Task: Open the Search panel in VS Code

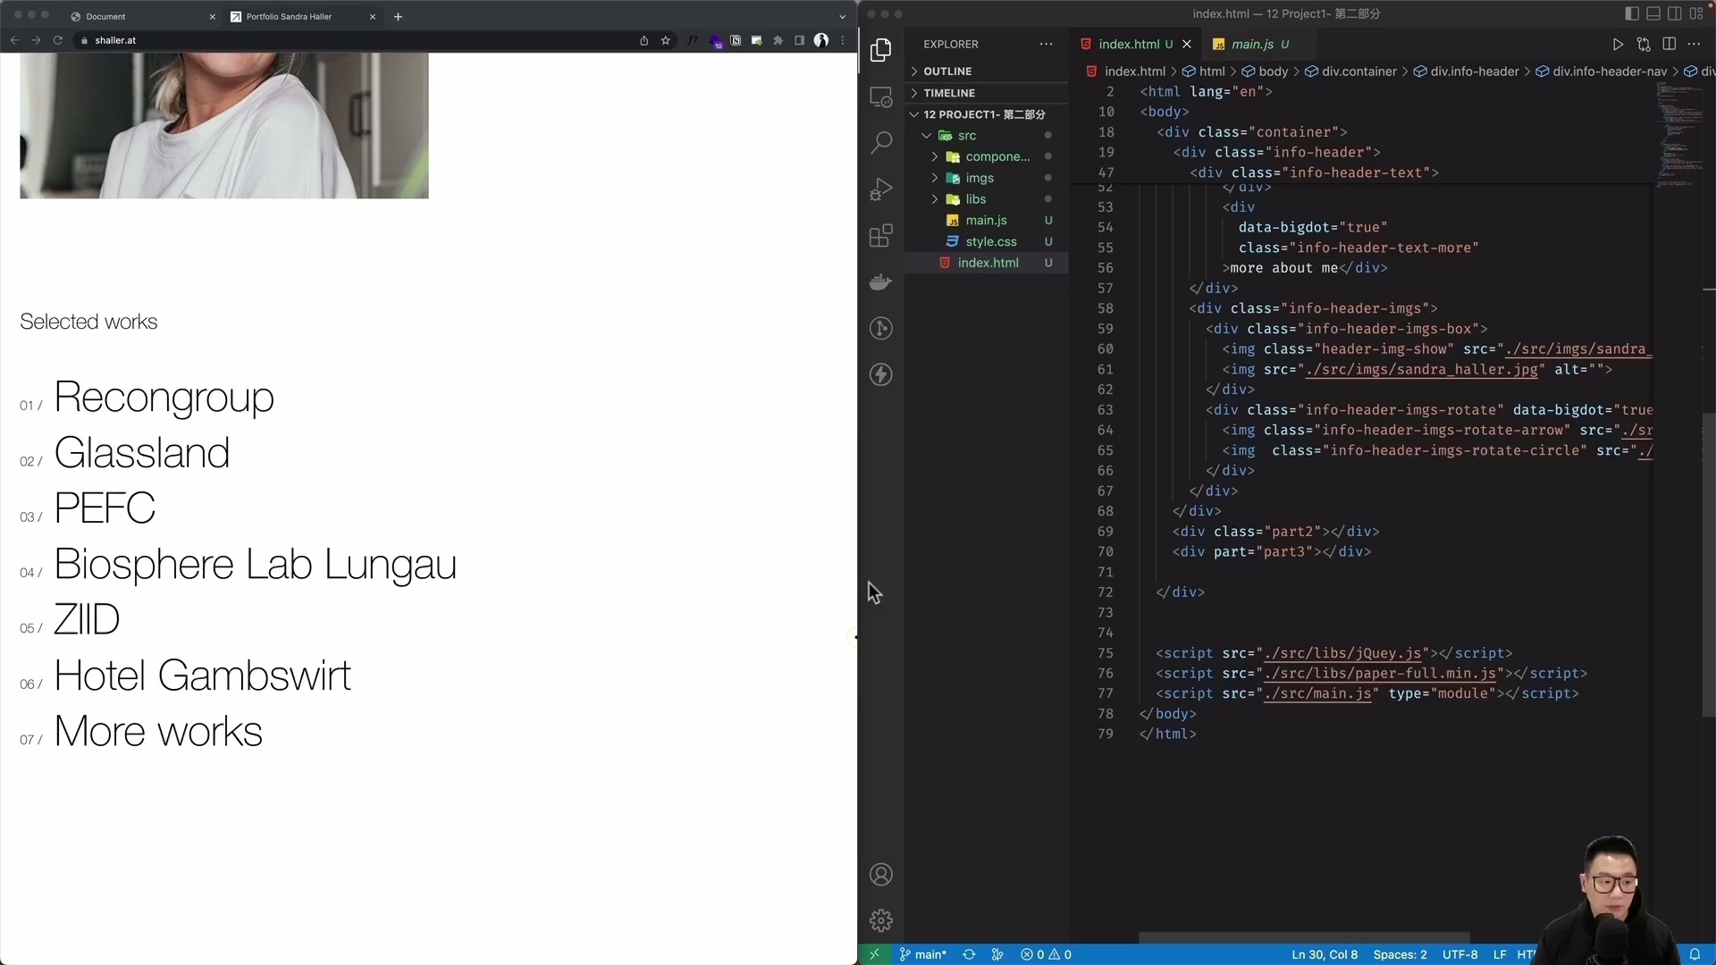Action: [881, 142]
